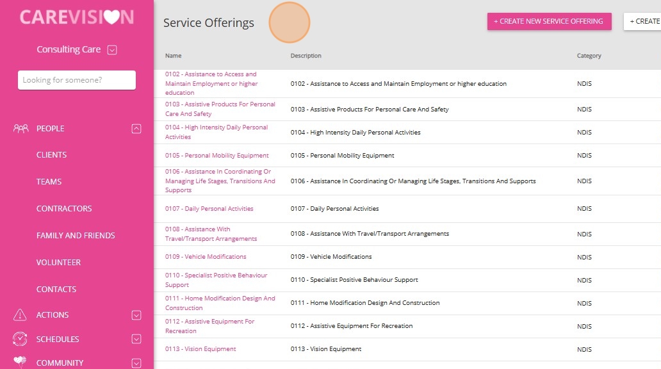This screenshot has height=369, width=661.
Task: Click the partially visible white Create button
Action: (x=642, y=21)
